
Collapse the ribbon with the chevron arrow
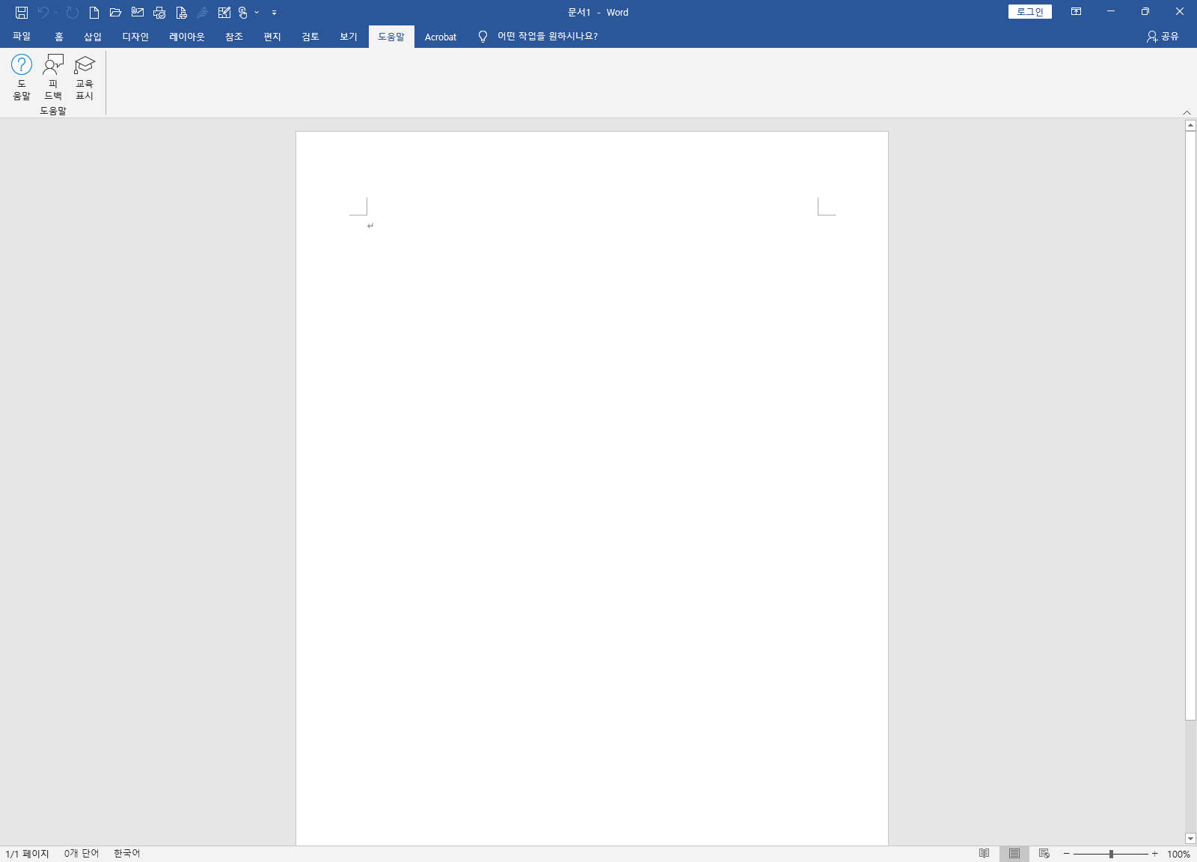coord(1187,112)
